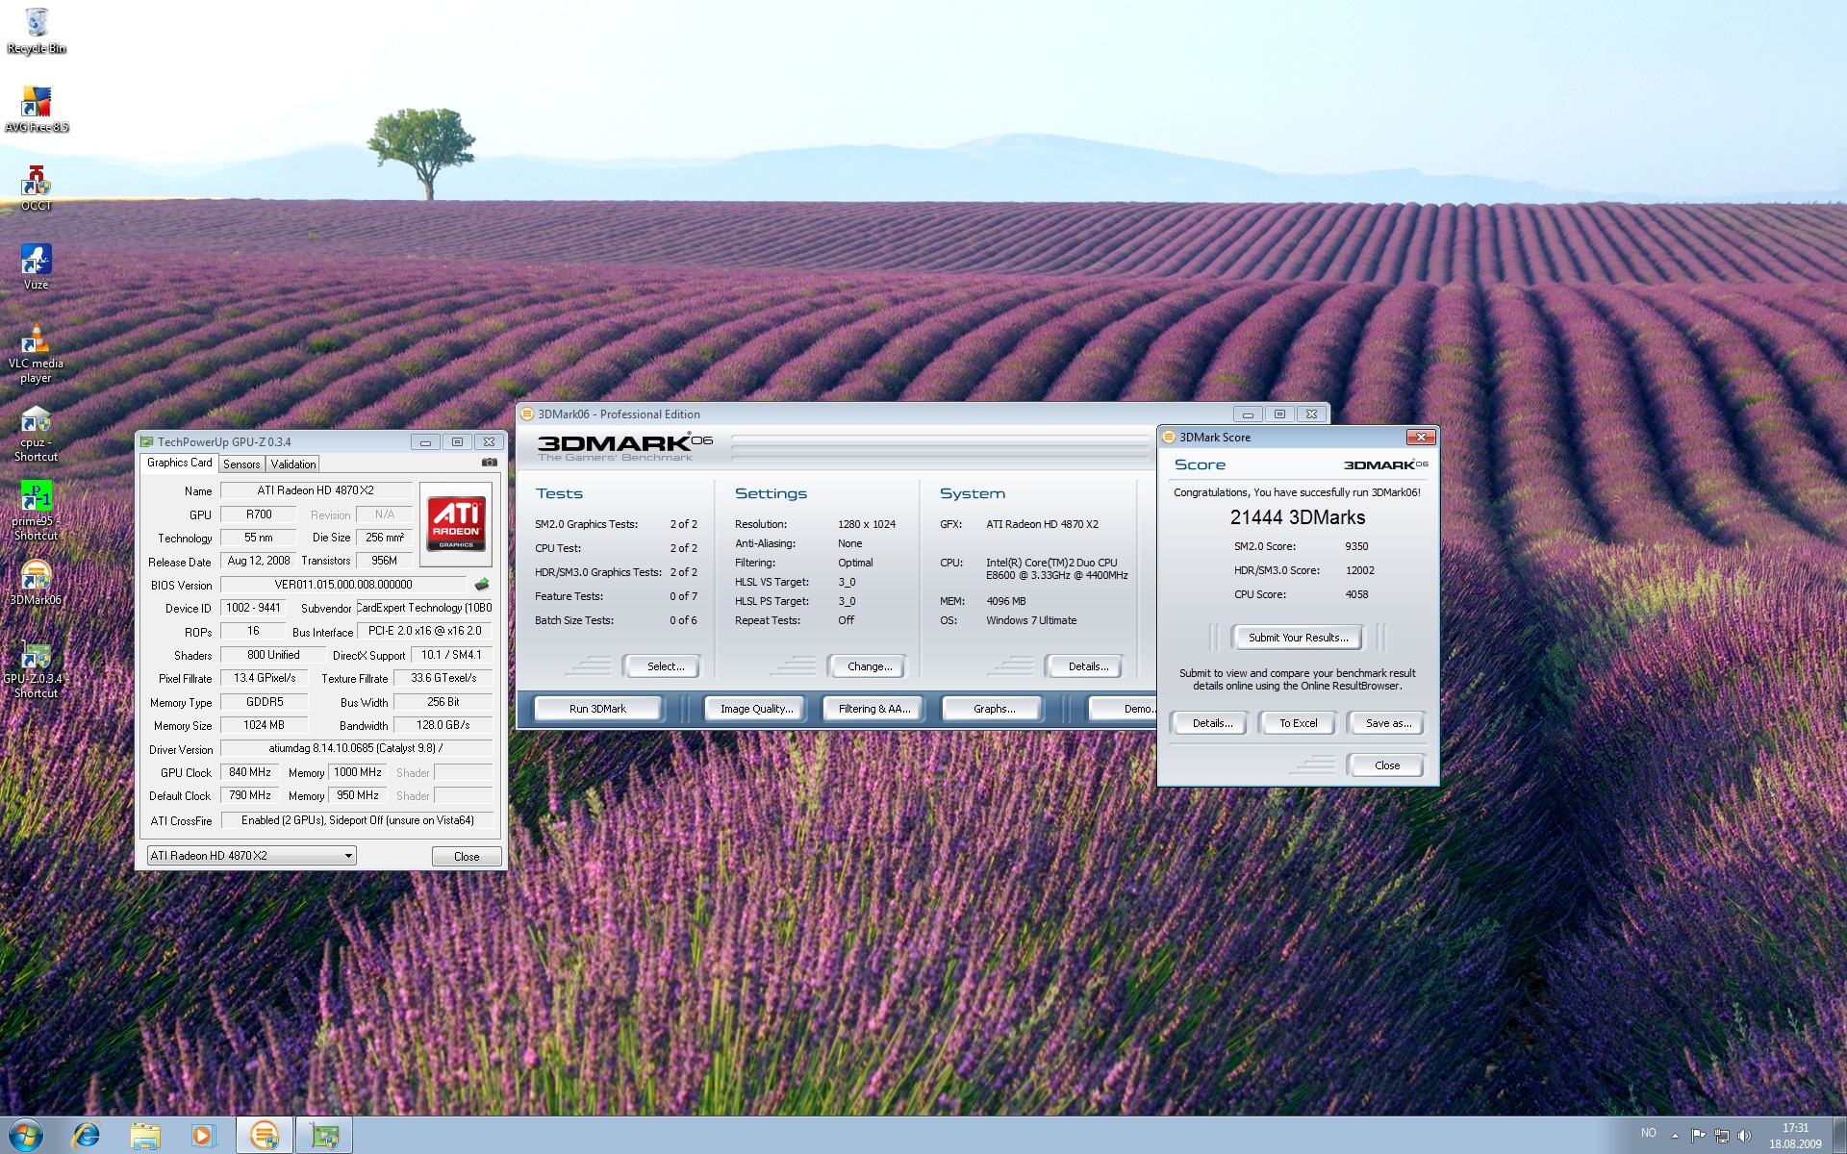Image resolution: width=1847 pixels, height=1154 pixels.
Task: Click the BIOS save chip icon
Action: pos(482,585)
